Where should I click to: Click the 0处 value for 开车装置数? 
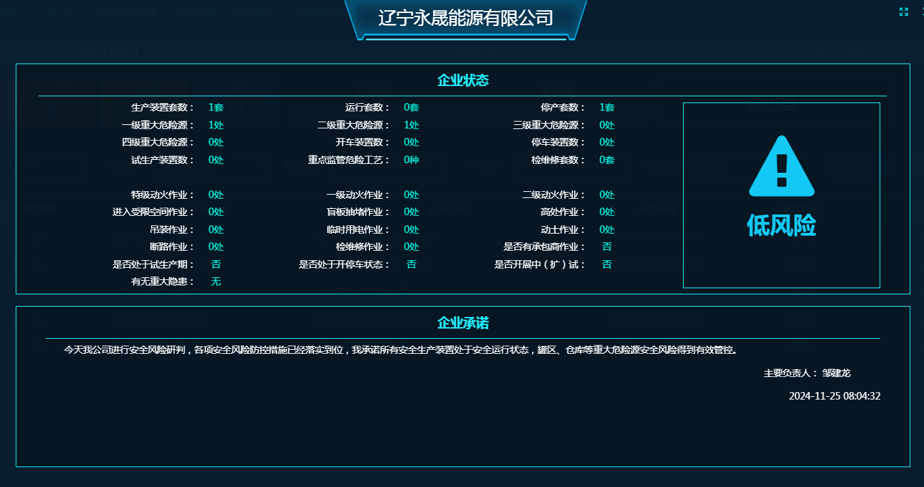coord(411,142)
